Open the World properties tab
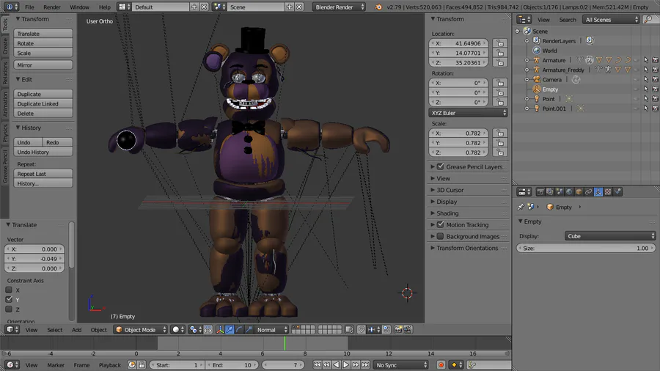The image size is (660, 371). (x=569, y=192)
